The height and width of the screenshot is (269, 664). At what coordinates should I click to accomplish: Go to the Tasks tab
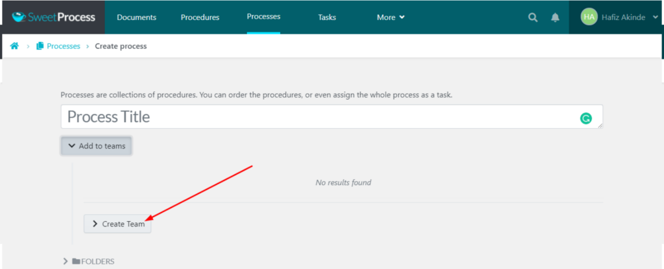coord(327,17)
